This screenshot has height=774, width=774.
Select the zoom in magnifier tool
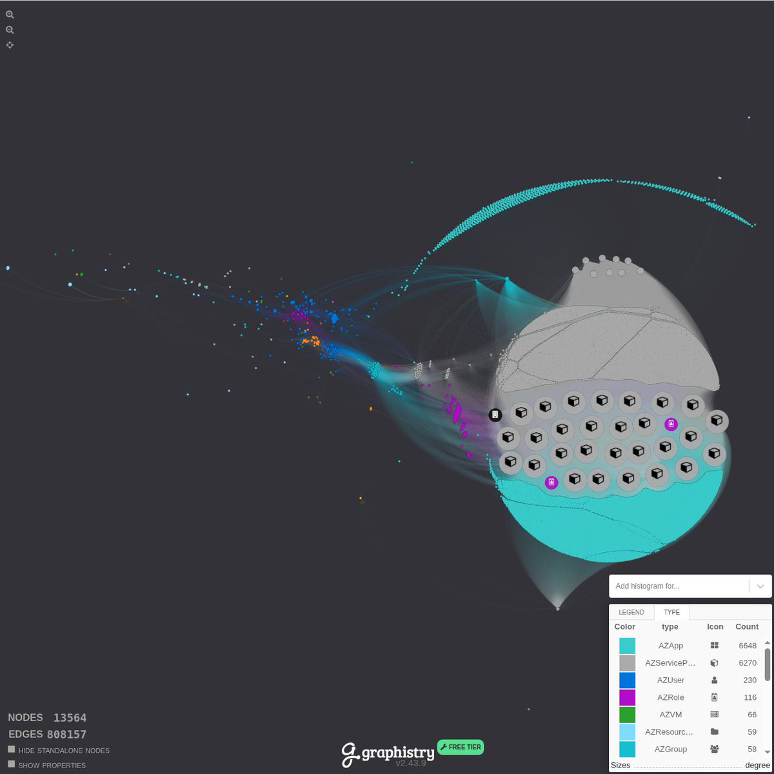point(10,14)
